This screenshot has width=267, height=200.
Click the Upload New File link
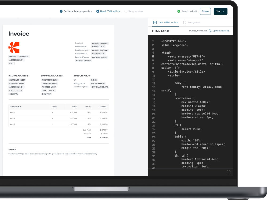click(221, 31)
